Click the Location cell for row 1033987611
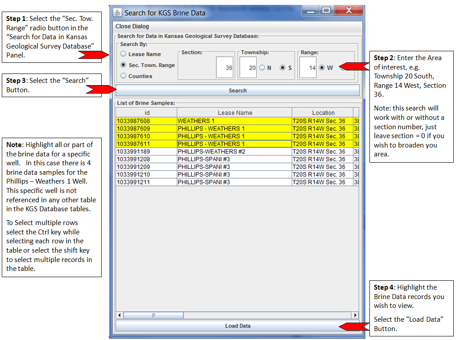Image resolution: width=456 pixels, height=340 pixels. coord(323,144)
